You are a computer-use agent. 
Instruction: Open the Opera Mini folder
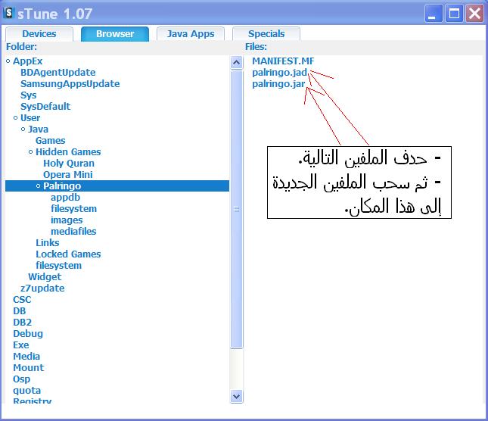(68, 175)
